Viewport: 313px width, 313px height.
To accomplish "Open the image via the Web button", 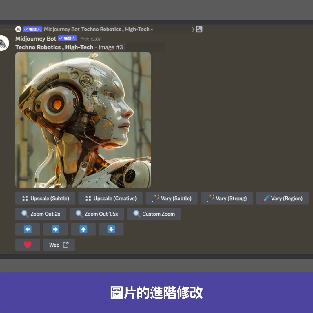I will click(x=59, y=245).
